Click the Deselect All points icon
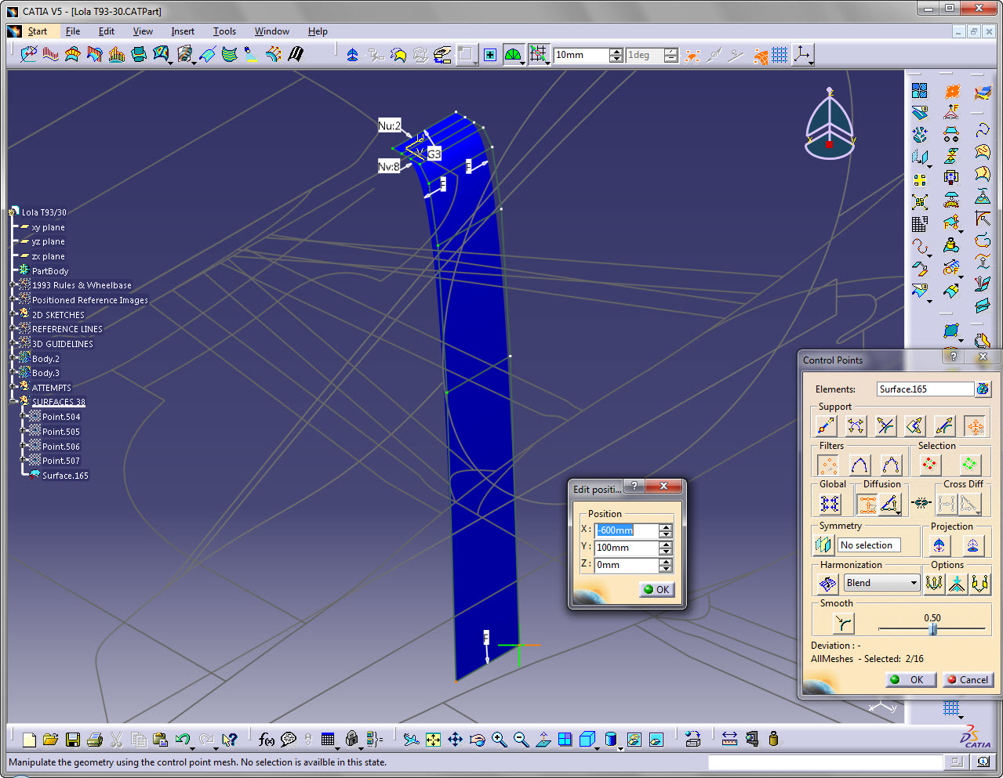 coord(969,465)
